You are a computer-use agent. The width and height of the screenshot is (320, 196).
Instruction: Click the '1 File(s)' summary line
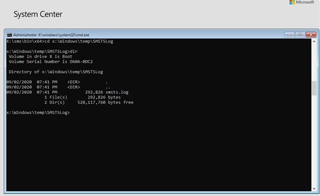[83, 97]
